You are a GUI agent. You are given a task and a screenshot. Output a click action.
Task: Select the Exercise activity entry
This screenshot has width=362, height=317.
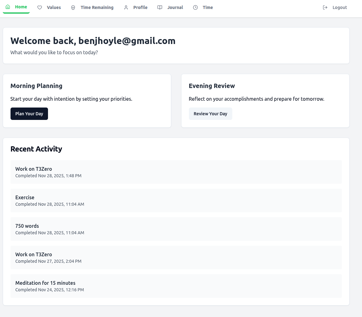pos(176,200)
